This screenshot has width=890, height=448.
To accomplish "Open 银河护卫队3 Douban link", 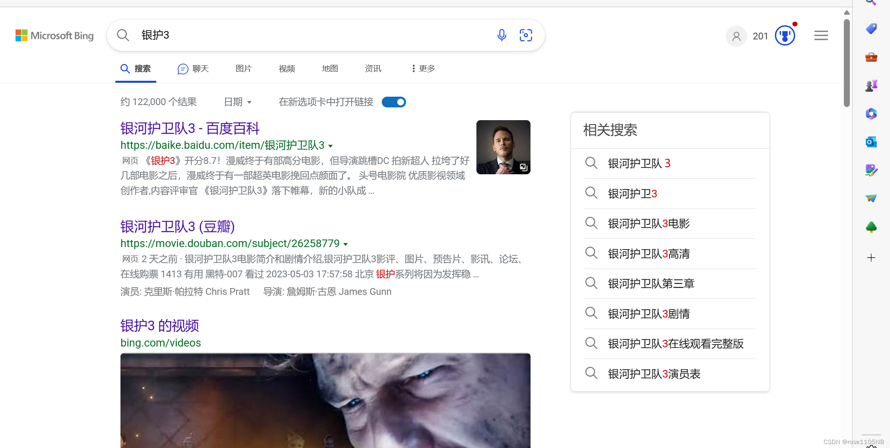I will 177,226.
